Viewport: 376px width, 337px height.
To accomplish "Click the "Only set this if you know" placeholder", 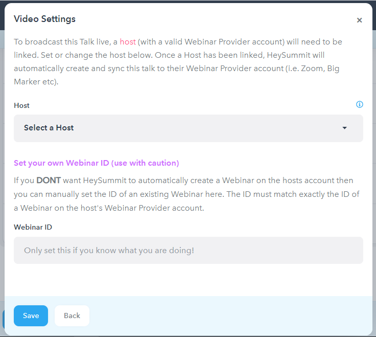I will coord(109,251).
